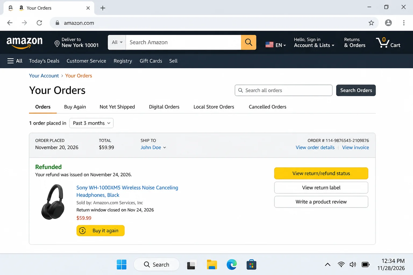Image resolution: width=413 pixels, height=275 pixels.
Task: Open Local Store Orders tab
Action: 214,107
